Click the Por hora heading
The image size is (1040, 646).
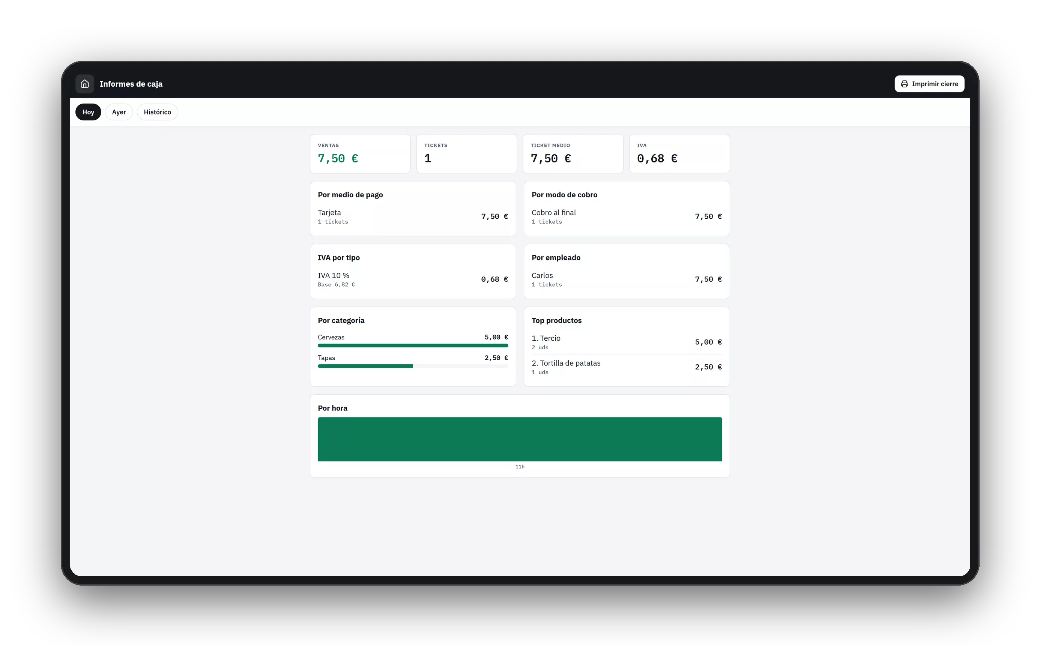click(x=332, y=408)
